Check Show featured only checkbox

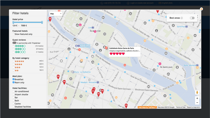13,34
